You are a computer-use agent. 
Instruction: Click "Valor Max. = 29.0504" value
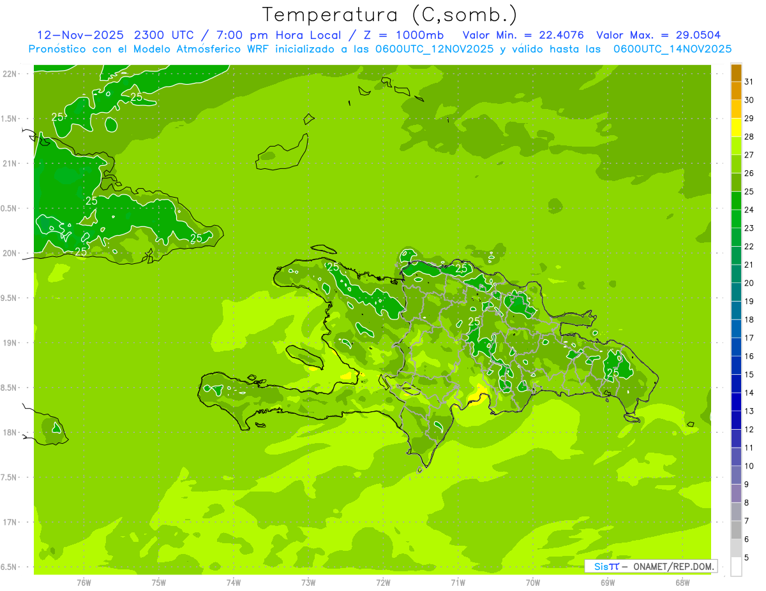point(658,35)
